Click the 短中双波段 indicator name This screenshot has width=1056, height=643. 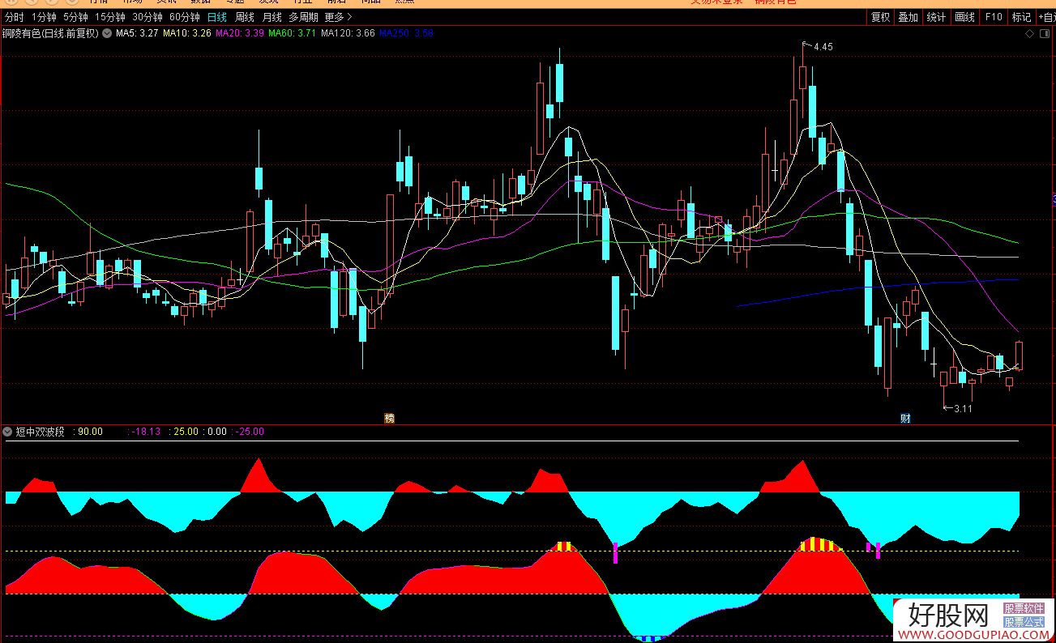(41, 432)
